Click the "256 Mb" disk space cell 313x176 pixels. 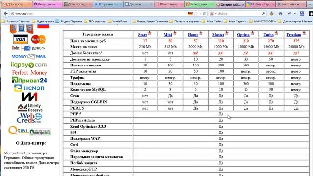[x=145, y=47]
